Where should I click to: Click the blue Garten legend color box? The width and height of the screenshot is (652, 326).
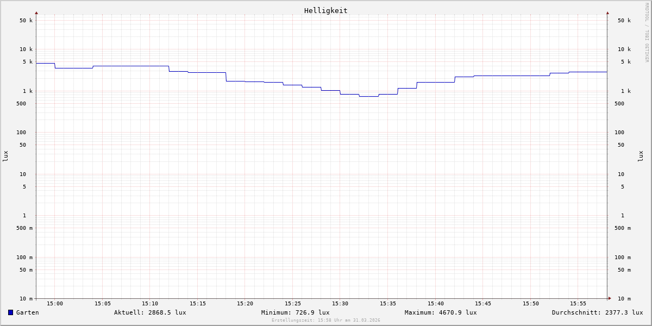pyautogui.click(x=10, y=312)
